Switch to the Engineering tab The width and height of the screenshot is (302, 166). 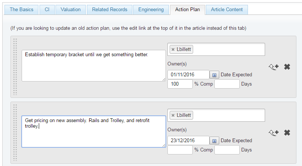[x=151, y=10]
